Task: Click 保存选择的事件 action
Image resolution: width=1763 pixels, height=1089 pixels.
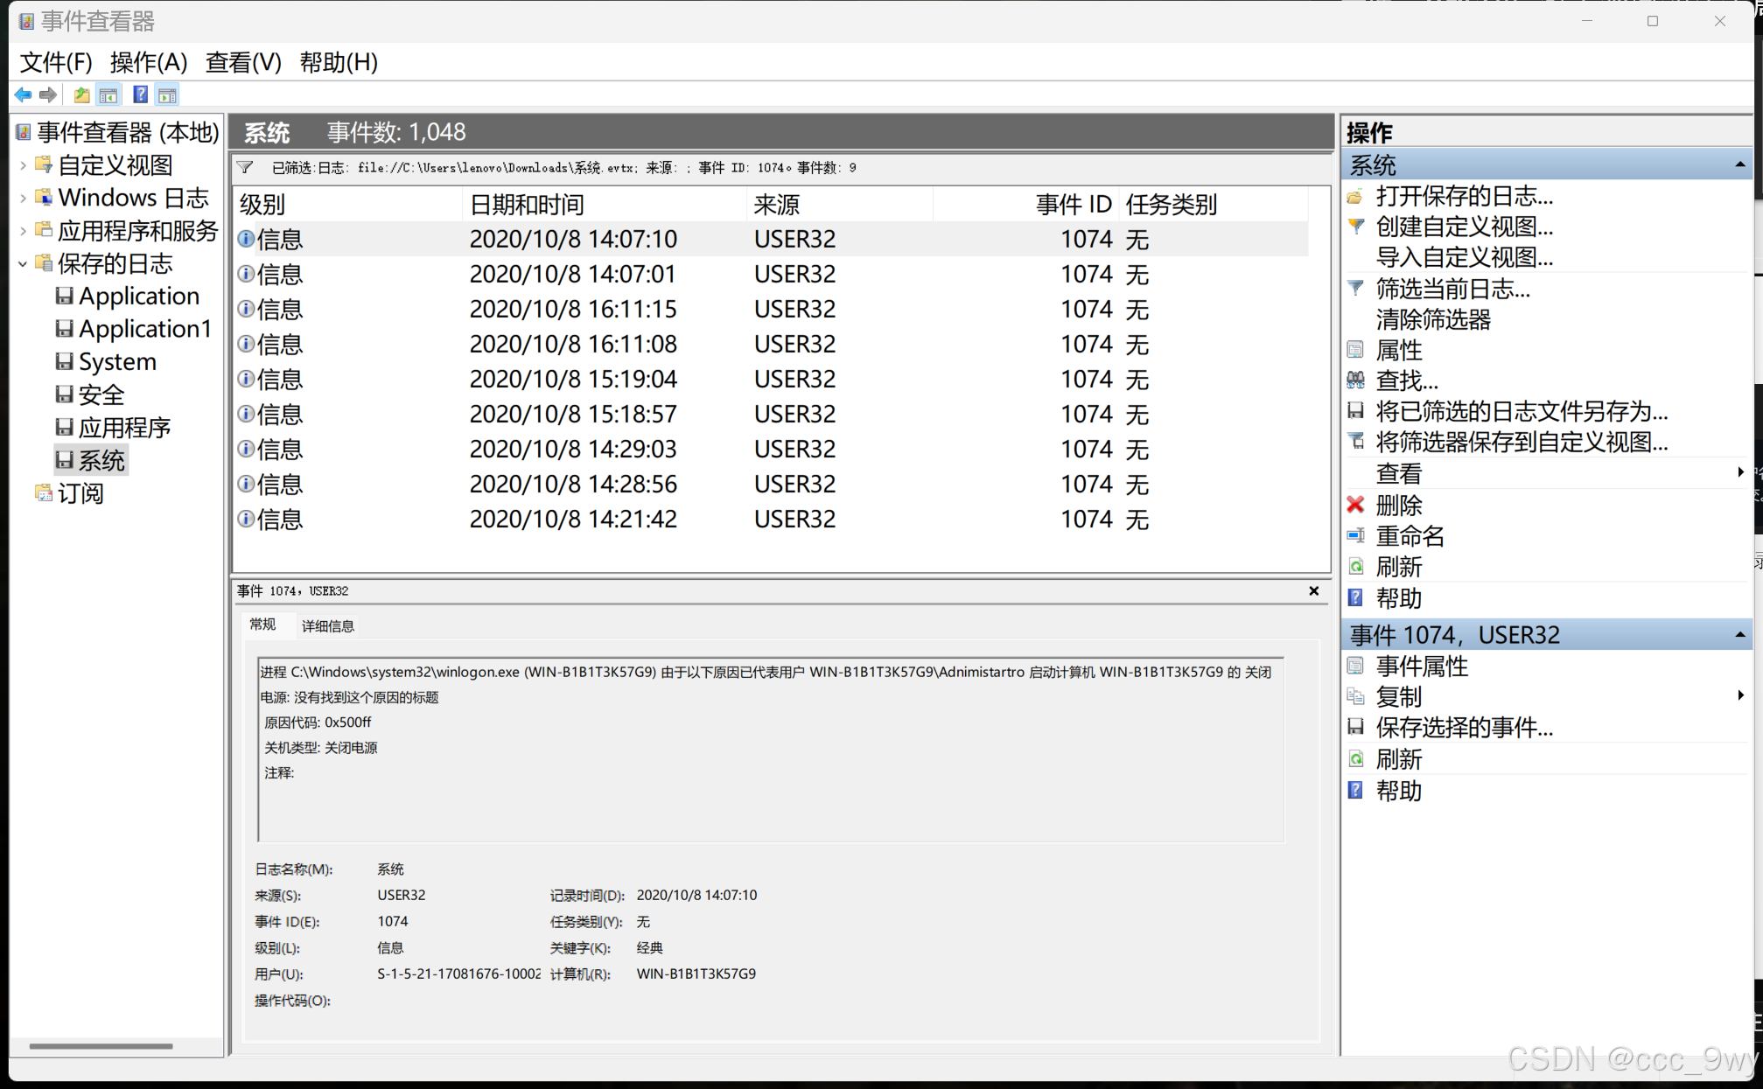Action: [1463, 727]
